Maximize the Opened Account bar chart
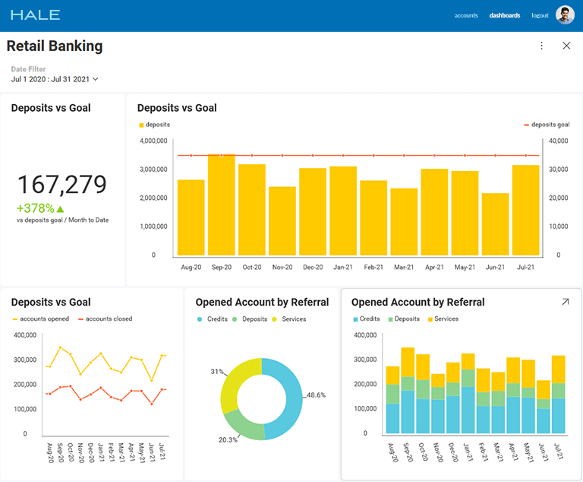The height and width of the screenshot is (482, 583). click(565, 302)
